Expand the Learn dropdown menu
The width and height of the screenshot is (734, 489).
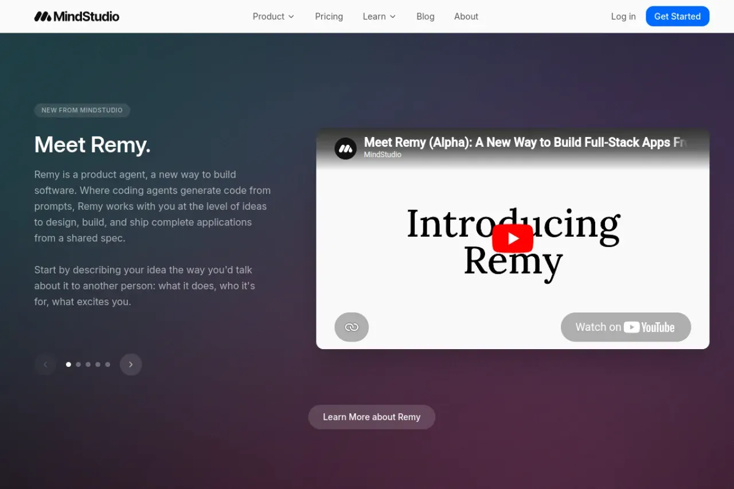(380, 17)
